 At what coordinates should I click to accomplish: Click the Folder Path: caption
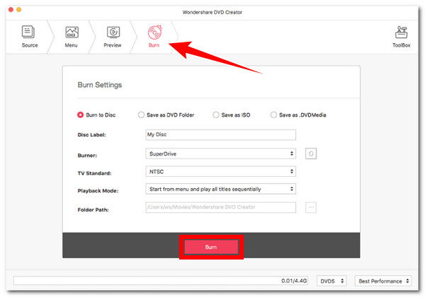[93, 209]
